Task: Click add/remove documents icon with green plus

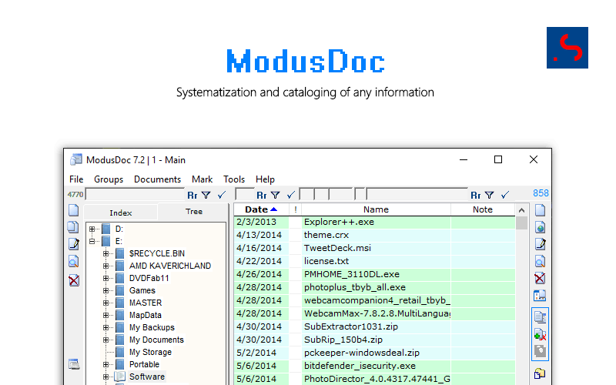Action: pyautogui.click(x=541, y=334)
